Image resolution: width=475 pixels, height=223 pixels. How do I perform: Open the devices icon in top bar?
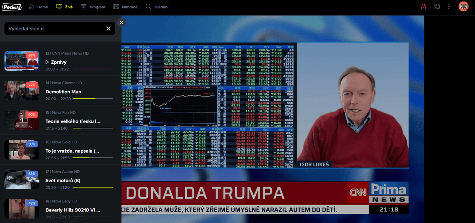[x=437, y=7]
